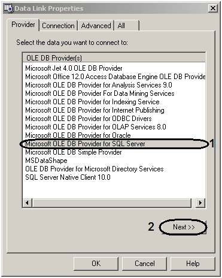Click the Cancel button
Image resolution: width=222 pixels, height=278 pixels.
(144, 264)
